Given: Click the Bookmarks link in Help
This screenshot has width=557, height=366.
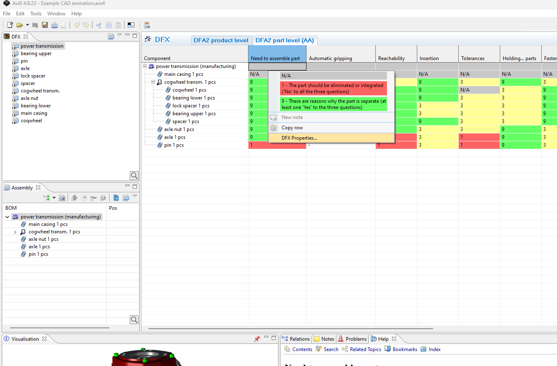Looking at the screenshot, I should [x=404, y=349].
